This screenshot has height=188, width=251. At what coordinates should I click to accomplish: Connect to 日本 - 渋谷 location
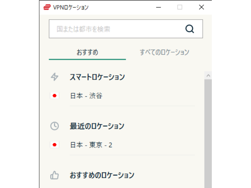pyautogui.click(x=86, y=96)
